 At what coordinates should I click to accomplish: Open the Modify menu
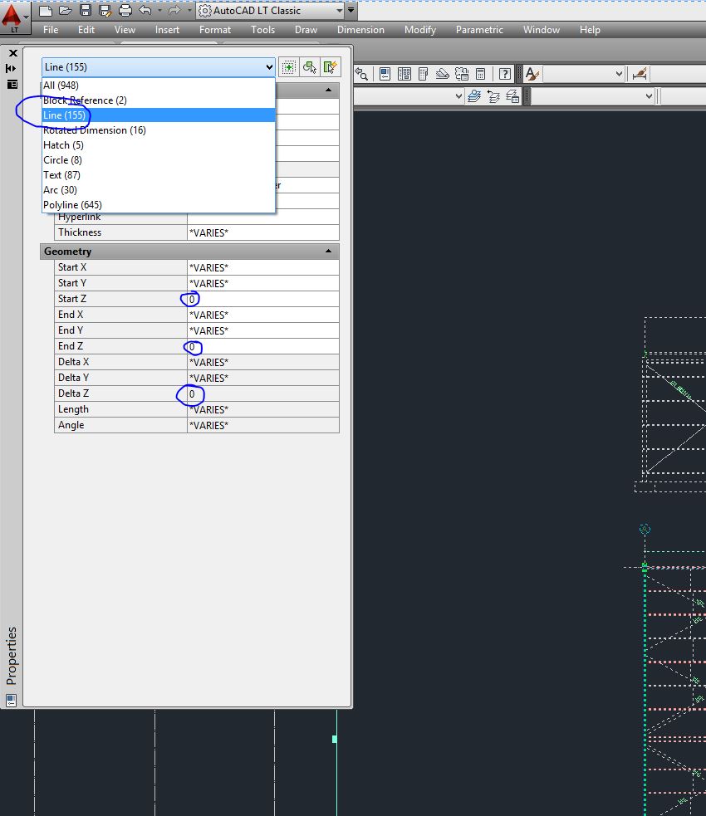(x=419, y=30)
